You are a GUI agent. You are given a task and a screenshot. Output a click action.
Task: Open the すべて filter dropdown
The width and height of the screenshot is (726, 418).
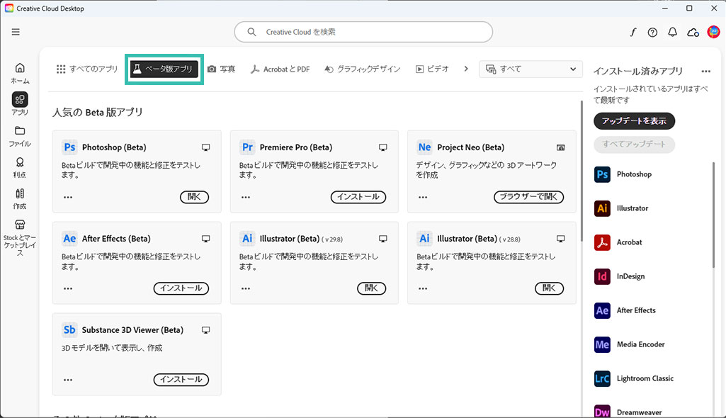click(531, 69)
